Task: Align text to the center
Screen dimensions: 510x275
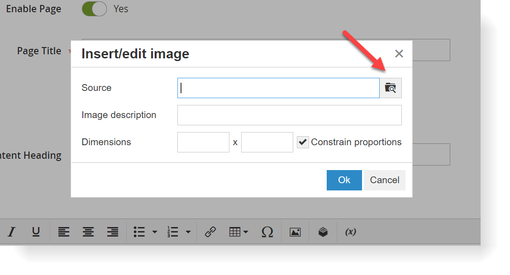Action: click(x=88, y=232)
